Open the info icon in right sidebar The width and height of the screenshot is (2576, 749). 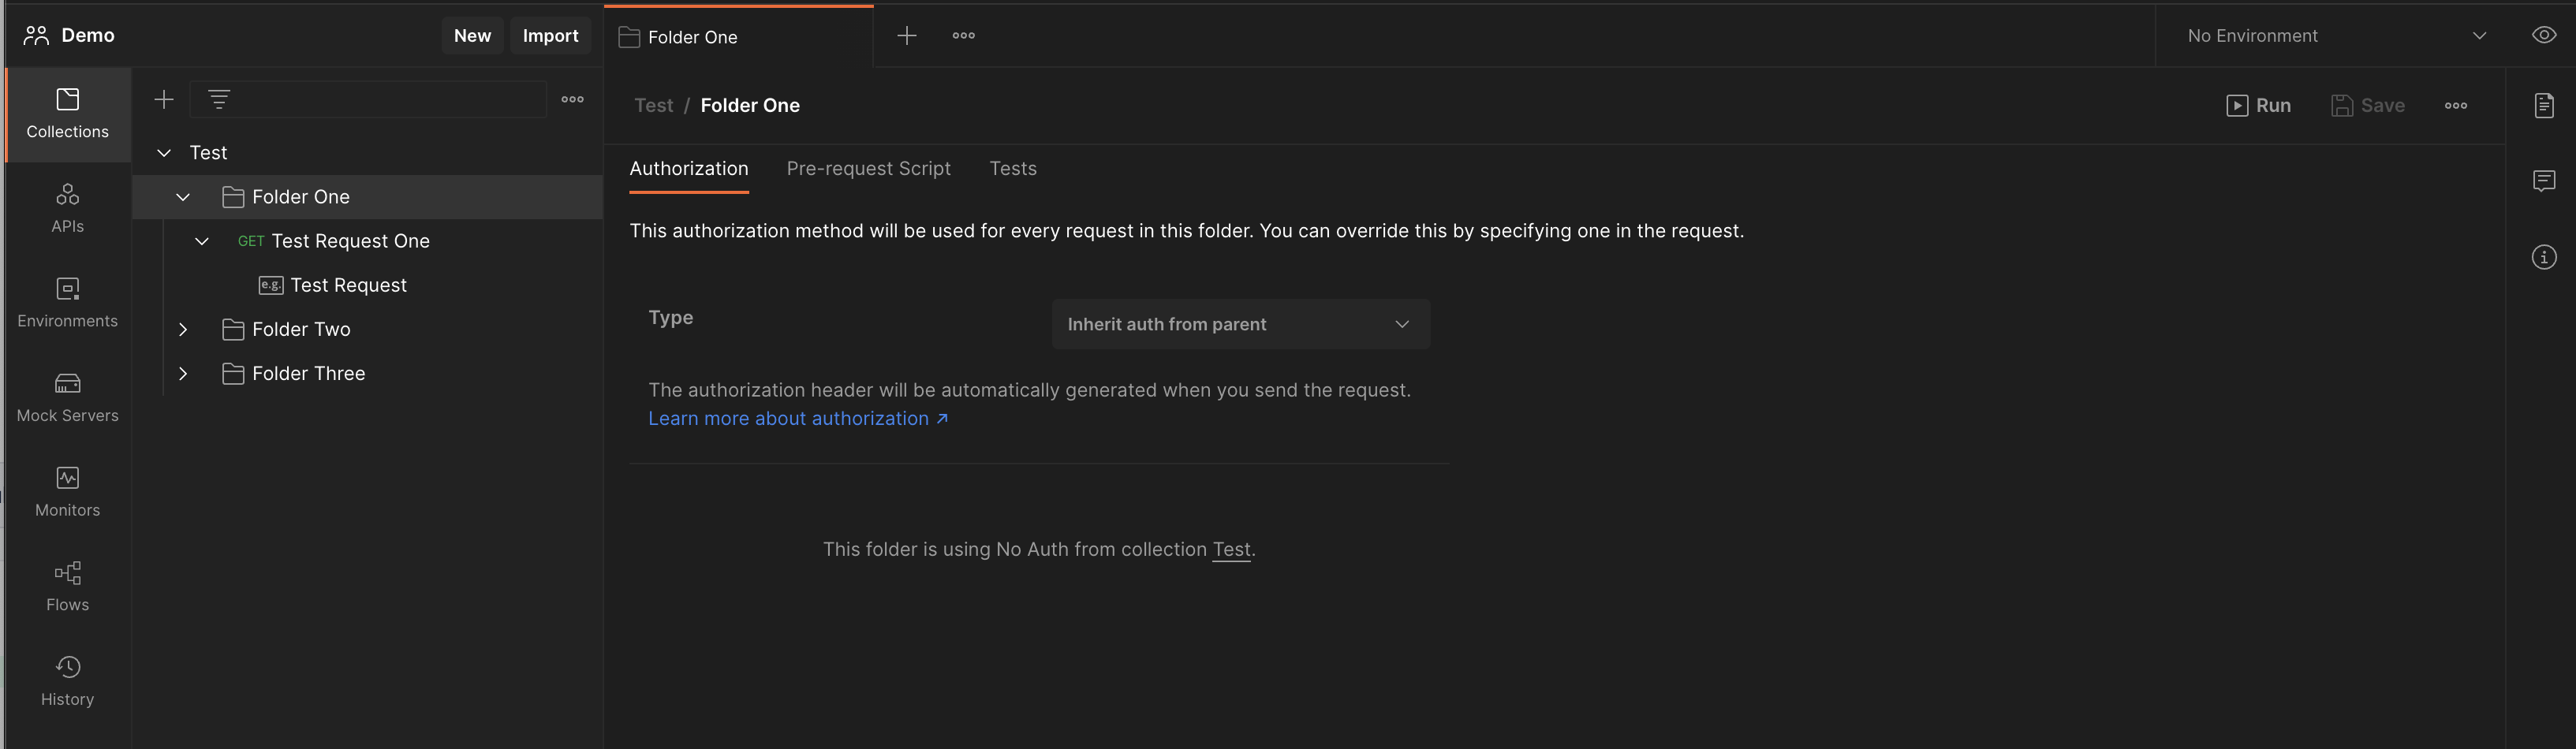[2543, 257]
